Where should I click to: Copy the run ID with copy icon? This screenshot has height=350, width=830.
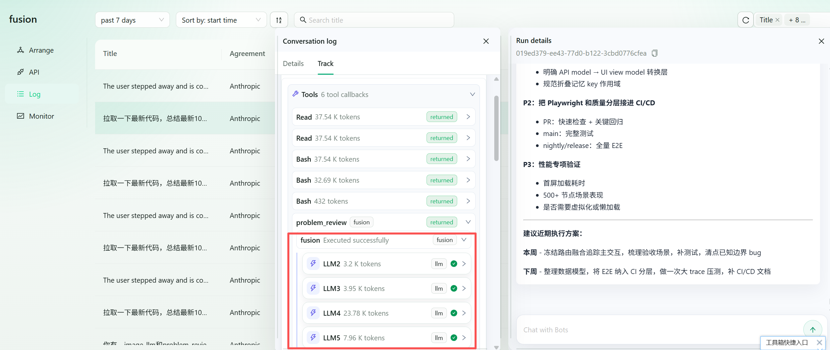click(x=654, y=53)
